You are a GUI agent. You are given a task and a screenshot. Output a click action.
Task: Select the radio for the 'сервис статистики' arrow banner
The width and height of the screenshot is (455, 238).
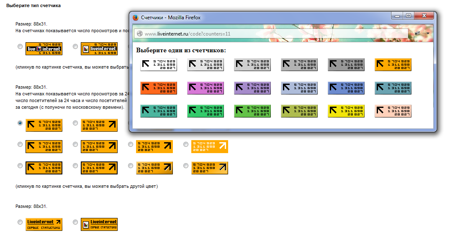(x=20, y=222)
